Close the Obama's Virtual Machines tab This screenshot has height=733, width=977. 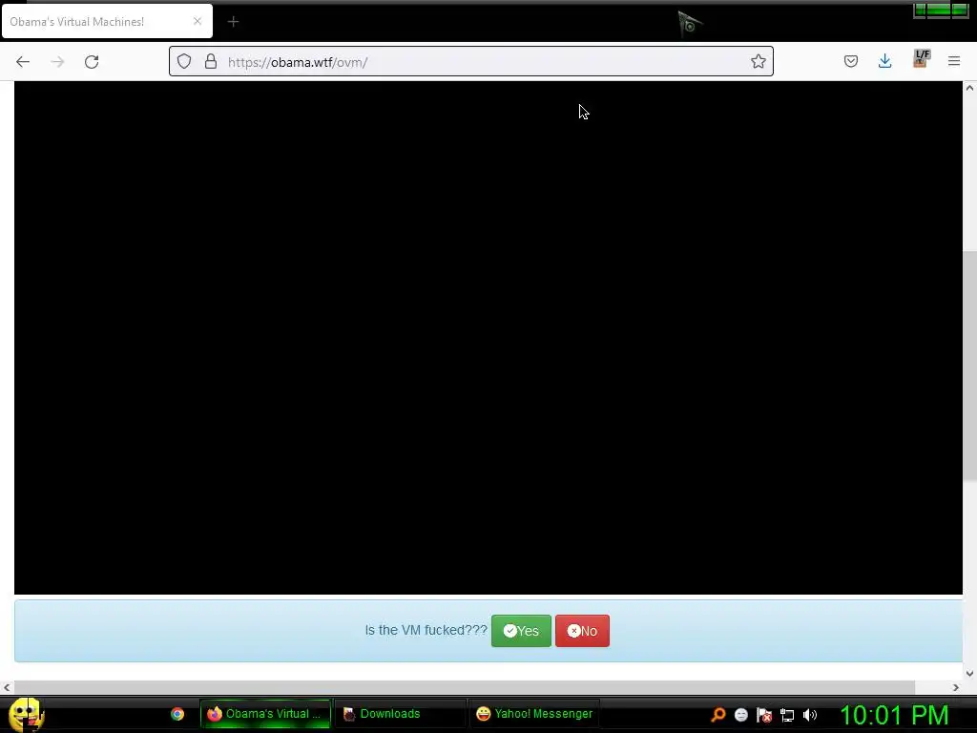click(x=197, y=21)
